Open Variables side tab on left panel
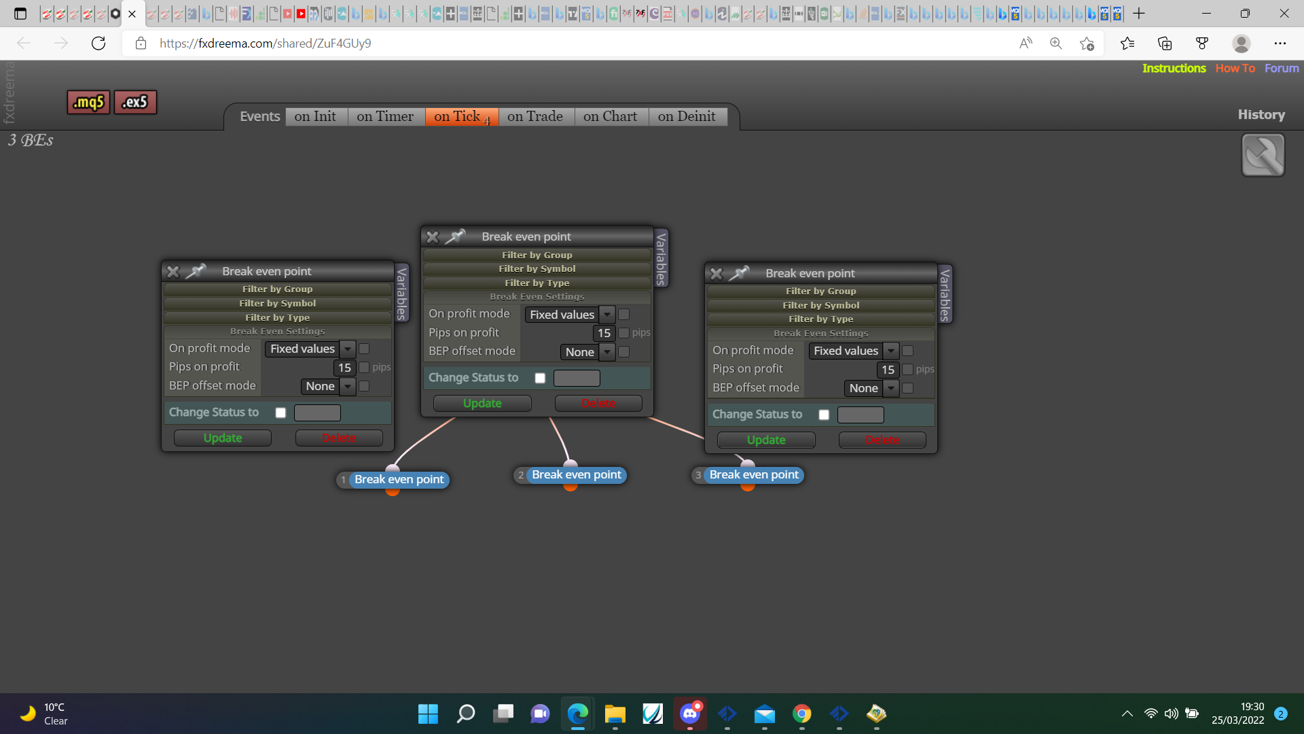 click(x=402, y=293)
